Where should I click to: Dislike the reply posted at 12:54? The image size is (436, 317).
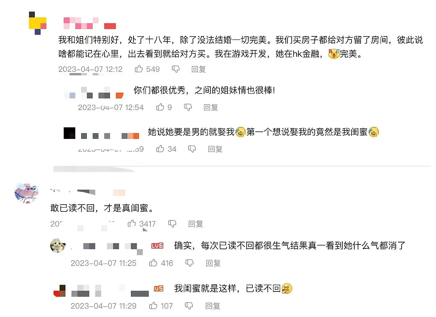pos(188,107)
